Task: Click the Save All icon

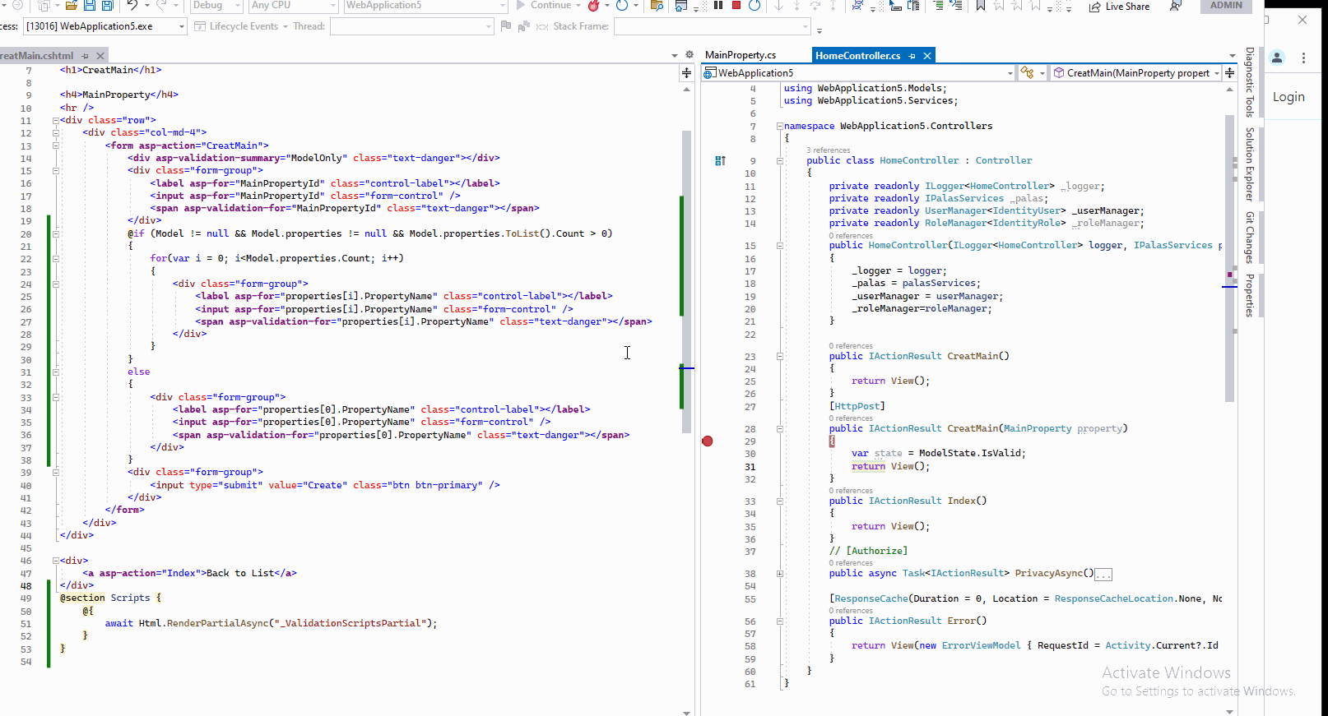Action: 107,6
